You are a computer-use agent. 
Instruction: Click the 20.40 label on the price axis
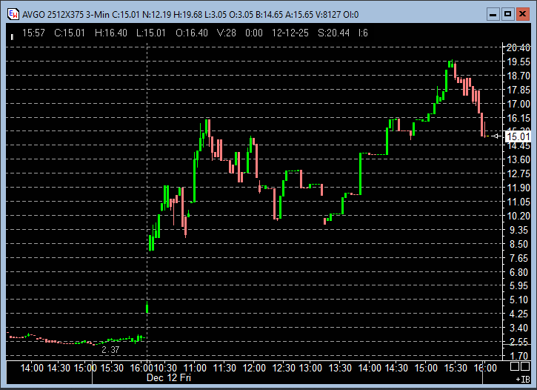pos(516,48)
